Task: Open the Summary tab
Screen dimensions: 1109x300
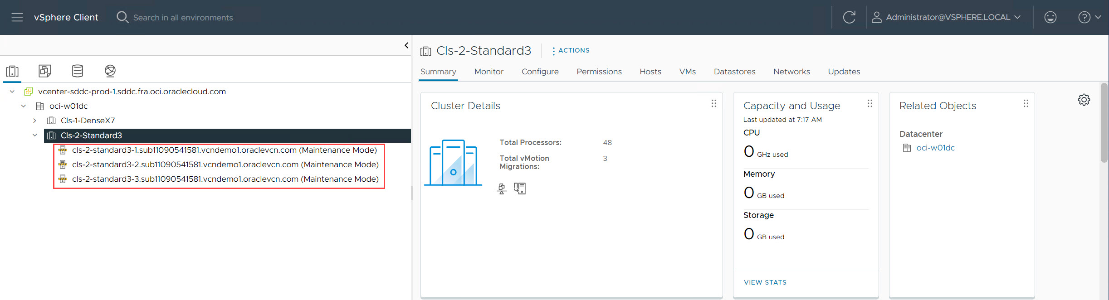Action: coord(438,72)
